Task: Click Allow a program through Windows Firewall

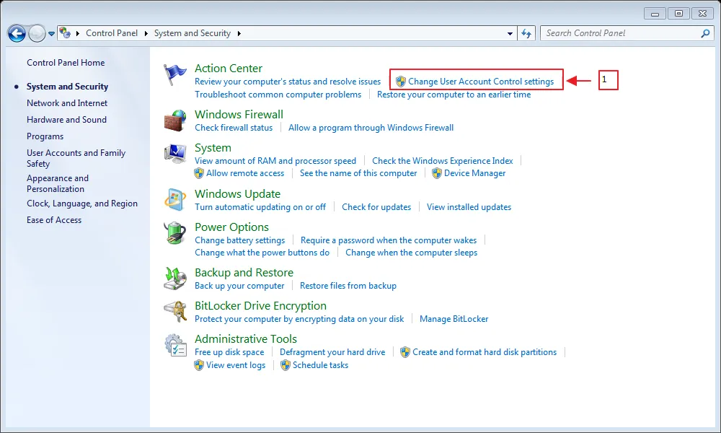Action: [371, 128]
